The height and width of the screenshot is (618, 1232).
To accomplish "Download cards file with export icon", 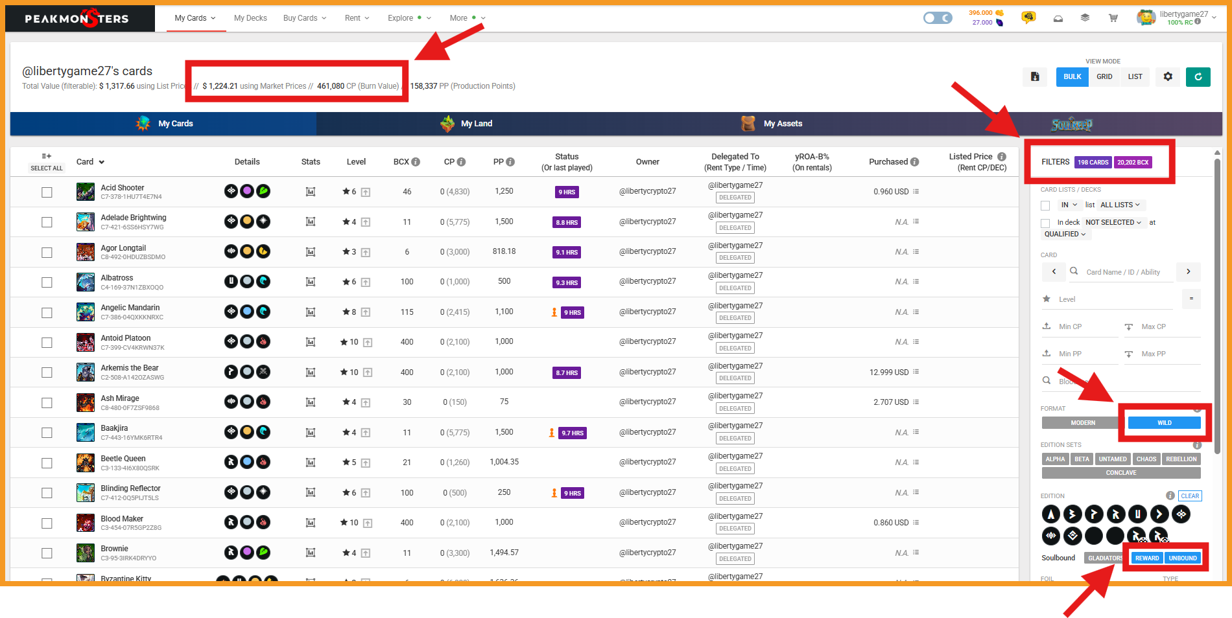I will pyautogui.click(x=1035, y=76).
